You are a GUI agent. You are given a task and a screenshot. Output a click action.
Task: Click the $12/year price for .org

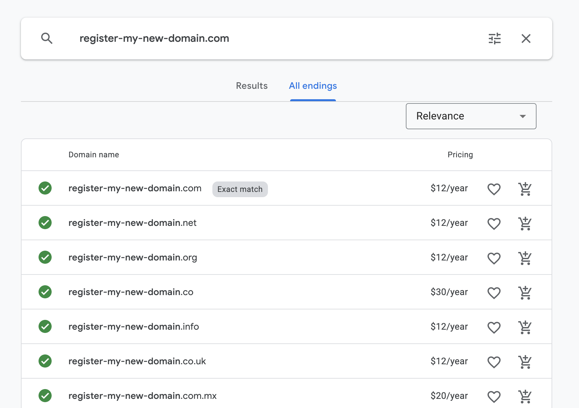(x=449, y=257)
